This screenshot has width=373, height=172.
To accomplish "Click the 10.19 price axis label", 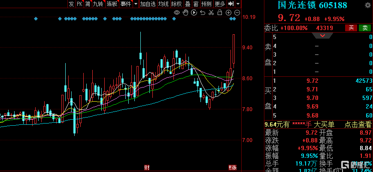I will (x=249, y=17).
